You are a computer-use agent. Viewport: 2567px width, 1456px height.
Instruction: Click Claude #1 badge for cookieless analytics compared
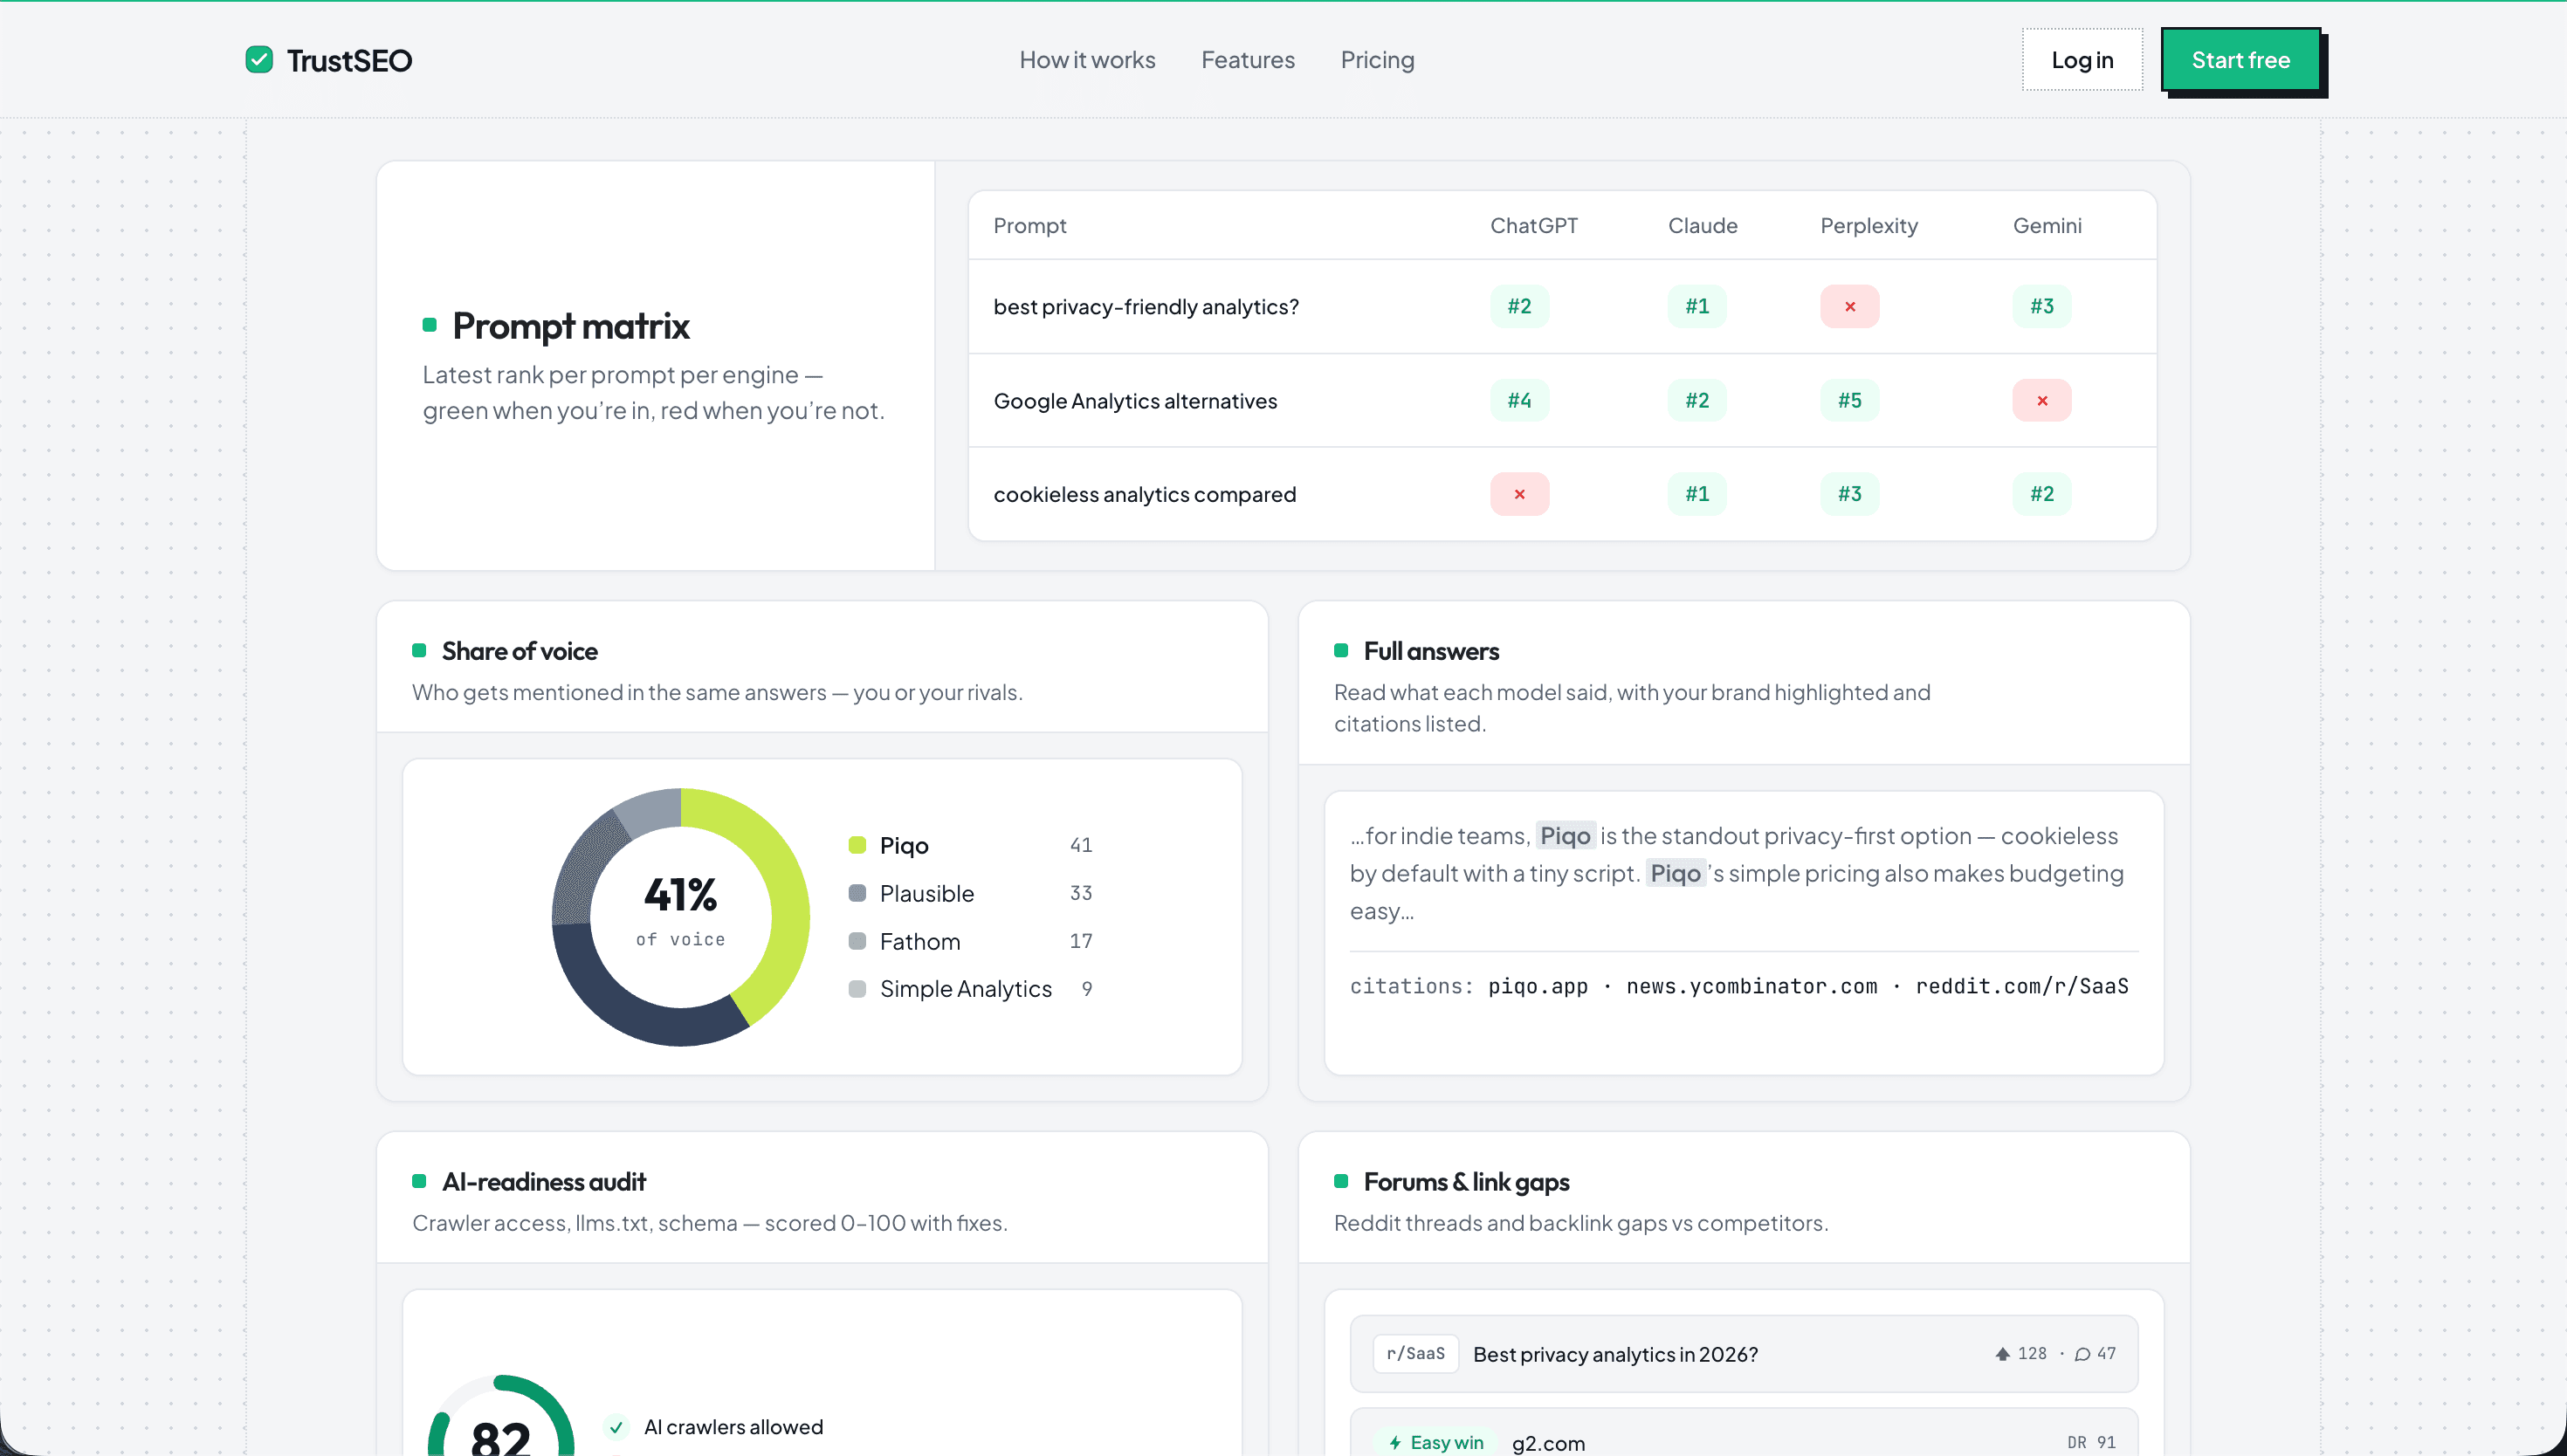click(x=1697, y=494)
